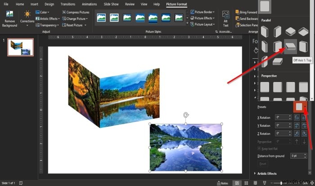Open the Color dropdown
This screenshot has width=315, height=186.
click(42, 12)
